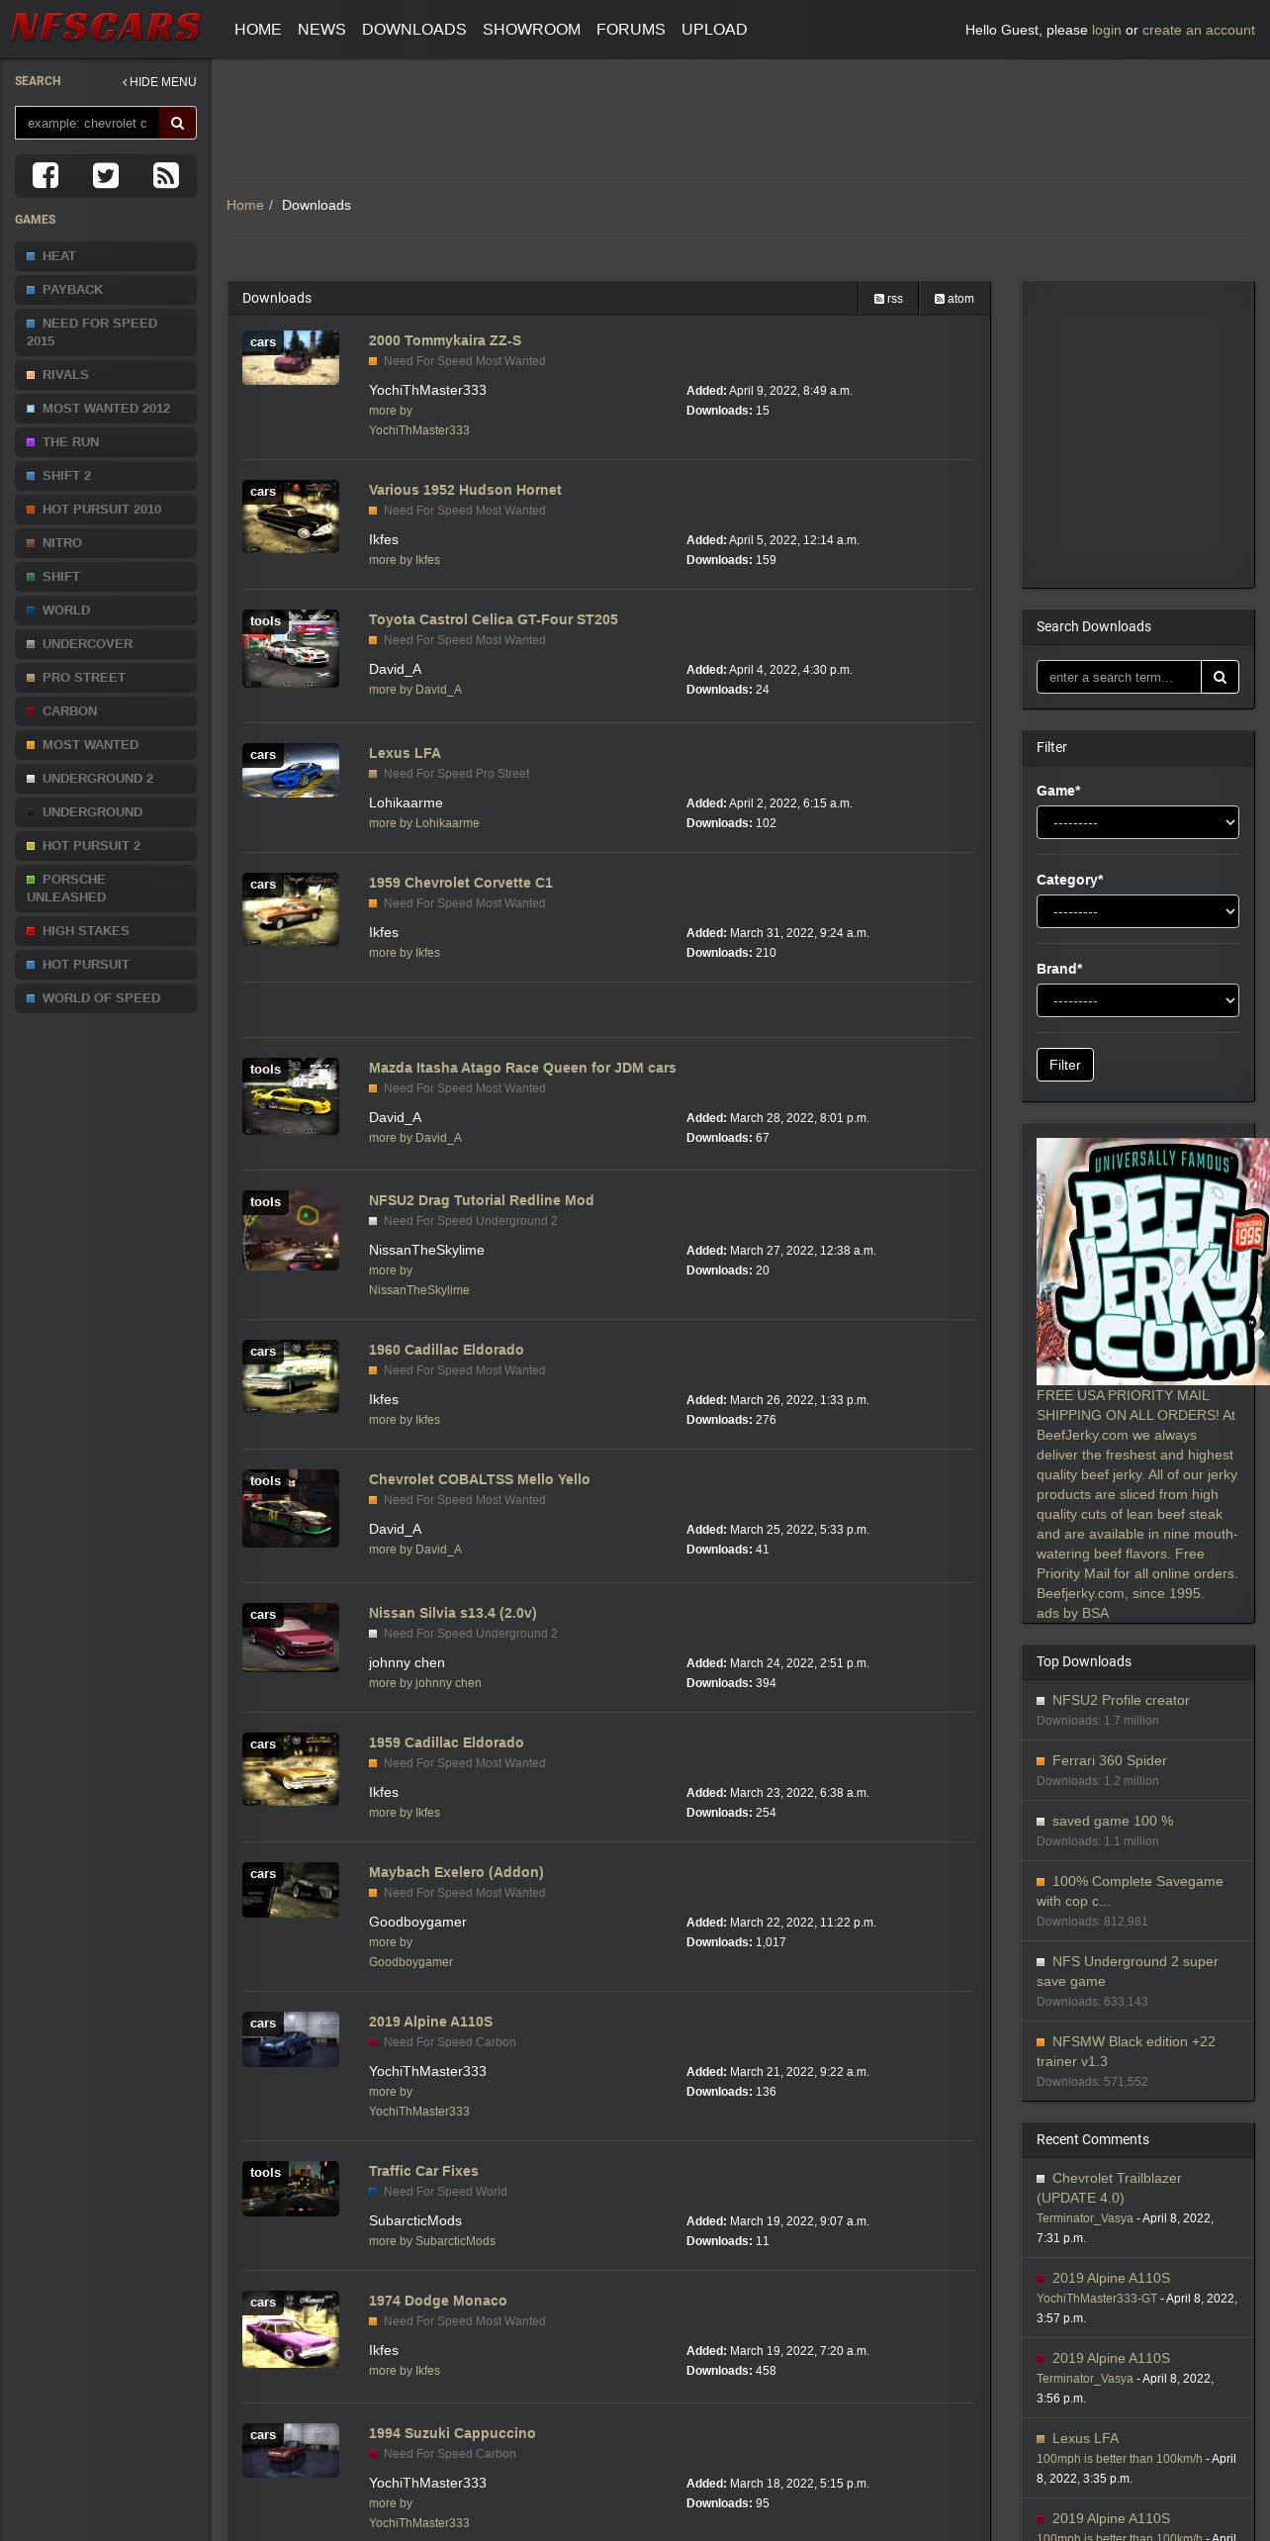1270x2541 pixels.
Task: Open the Downloads menu item
Action: 414,30
